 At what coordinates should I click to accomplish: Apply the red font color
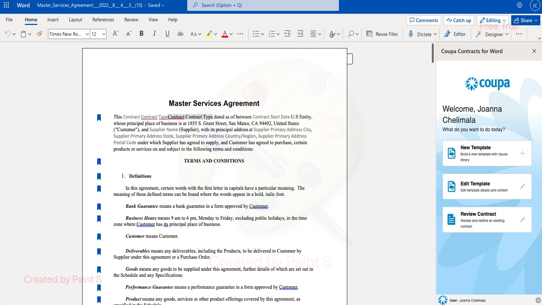point(225,34)
